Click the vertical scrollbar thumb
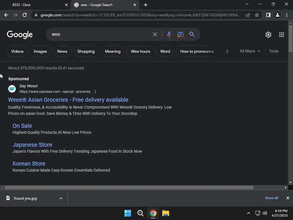The width and height of the screenshot is (293, 220). click(x=290, y=38)
